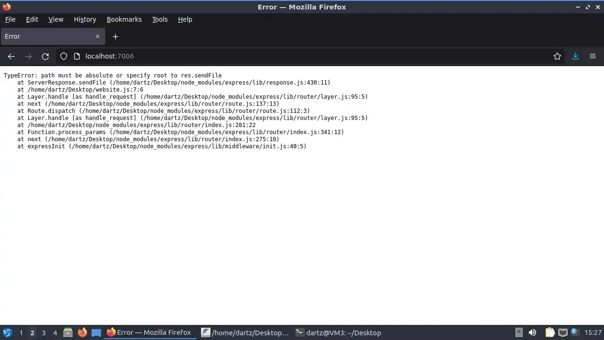Open the volume control tray icon
This screenshot has width=604, height=340.
[532, 332]
